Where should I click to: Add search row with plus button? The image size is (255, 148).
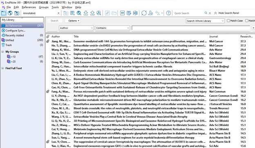pos(253,28)
